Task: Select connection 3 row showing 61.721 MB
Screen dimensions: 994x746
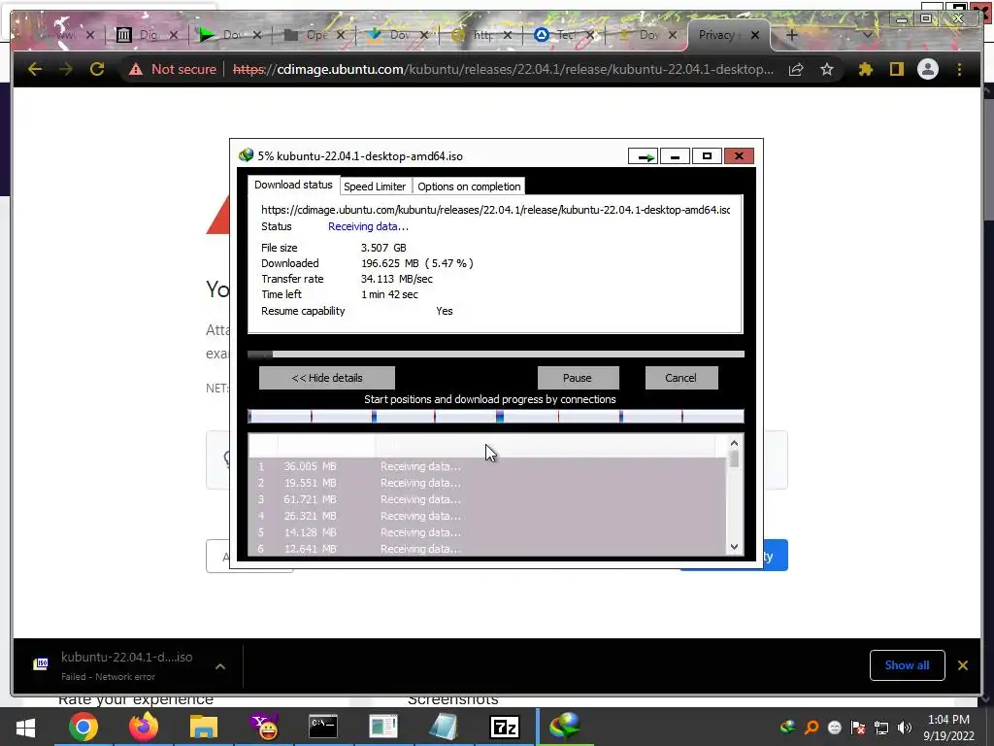Action: [487, 499]
